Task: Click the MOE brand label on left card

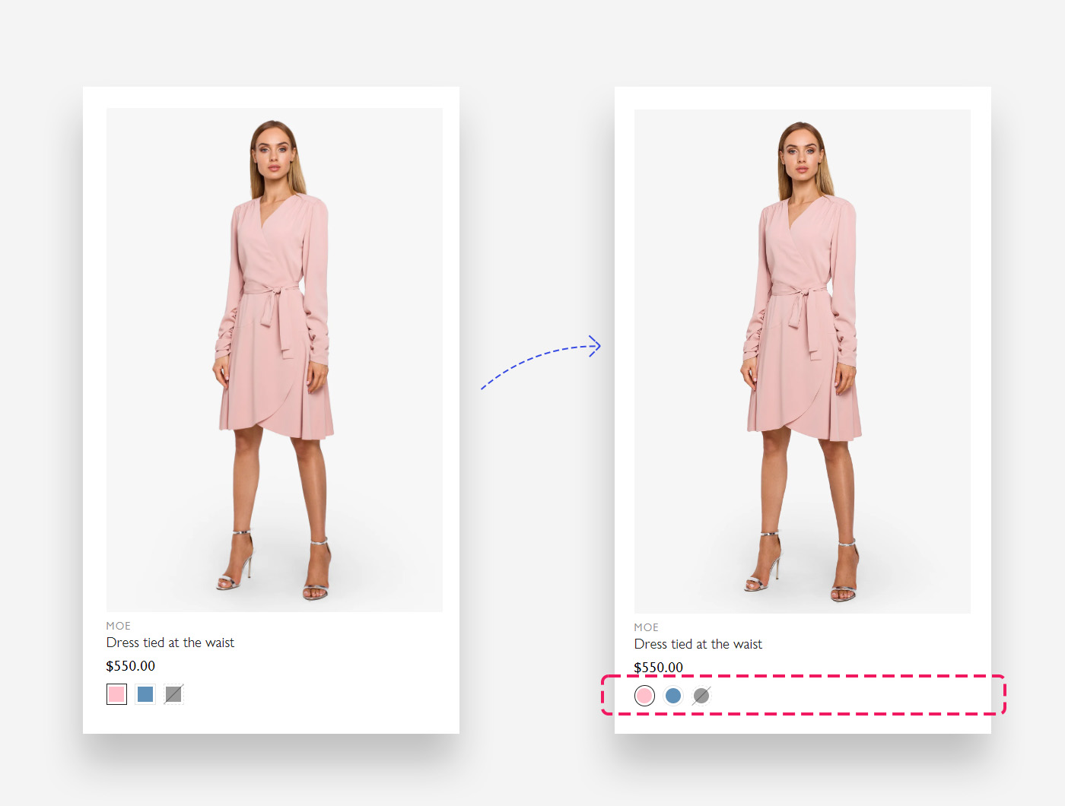Action: pyautogui.click(x=119, y=626)
